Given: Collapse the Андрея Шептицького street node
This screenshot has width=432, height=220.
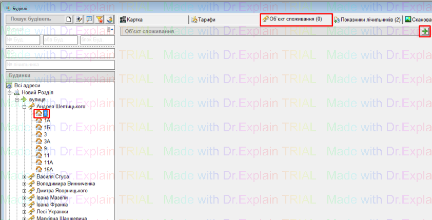Looking at the screenshot, I should 25,106.
